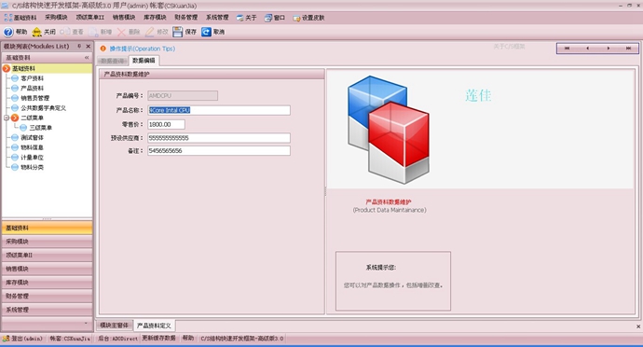Image resolution: width=643 pixels, height=347 pixels.
Task: Open 测试窗体 in the module tree
Action: [x=32, y=137]
